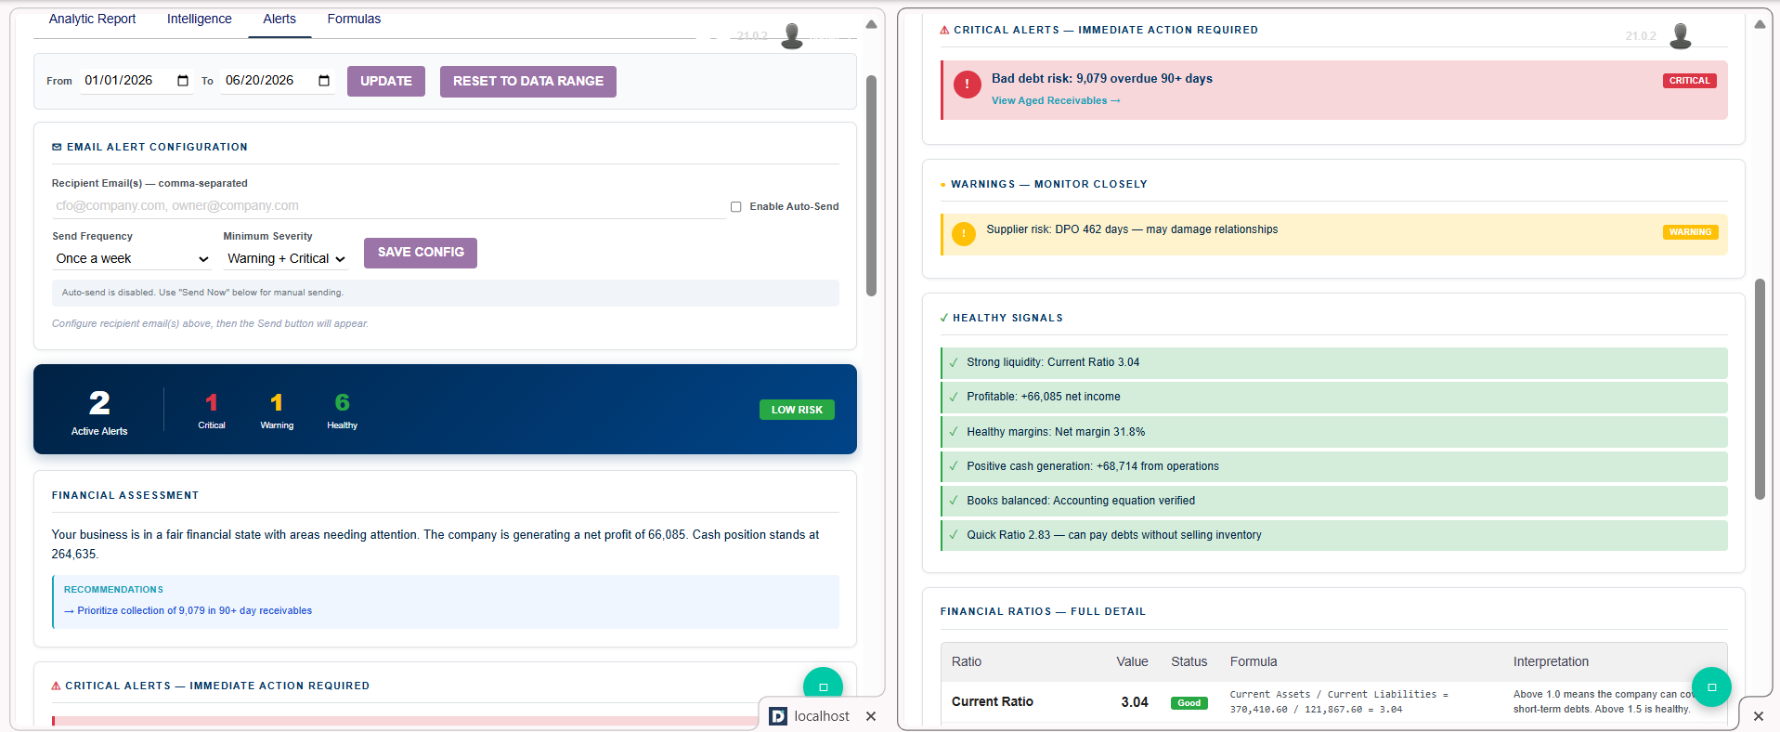Click the LOW RISK badge
1780x732 pixels.
[797, 410]
